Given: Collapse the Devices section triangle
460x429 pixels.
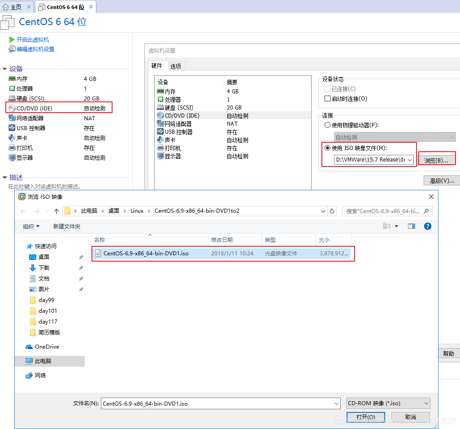Looking at the screenshot, I should pyautogui.click(x=4, y=69).
